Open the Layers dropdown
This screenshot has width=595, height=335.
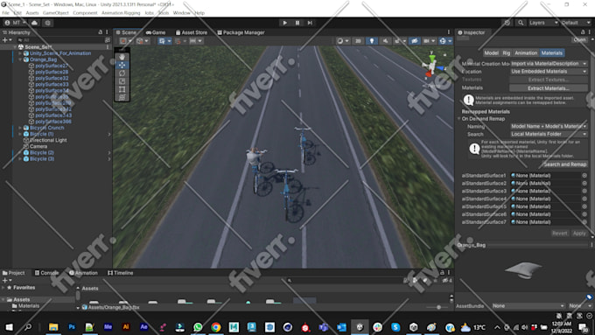click(543, 23)
